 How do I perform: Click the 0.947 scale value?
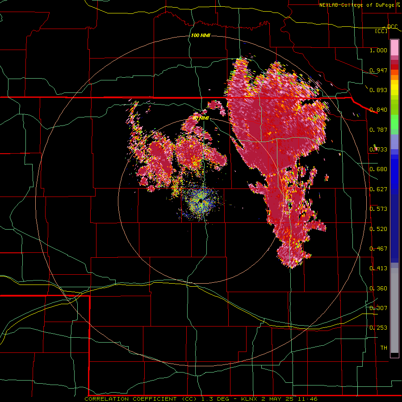(378, 70)
